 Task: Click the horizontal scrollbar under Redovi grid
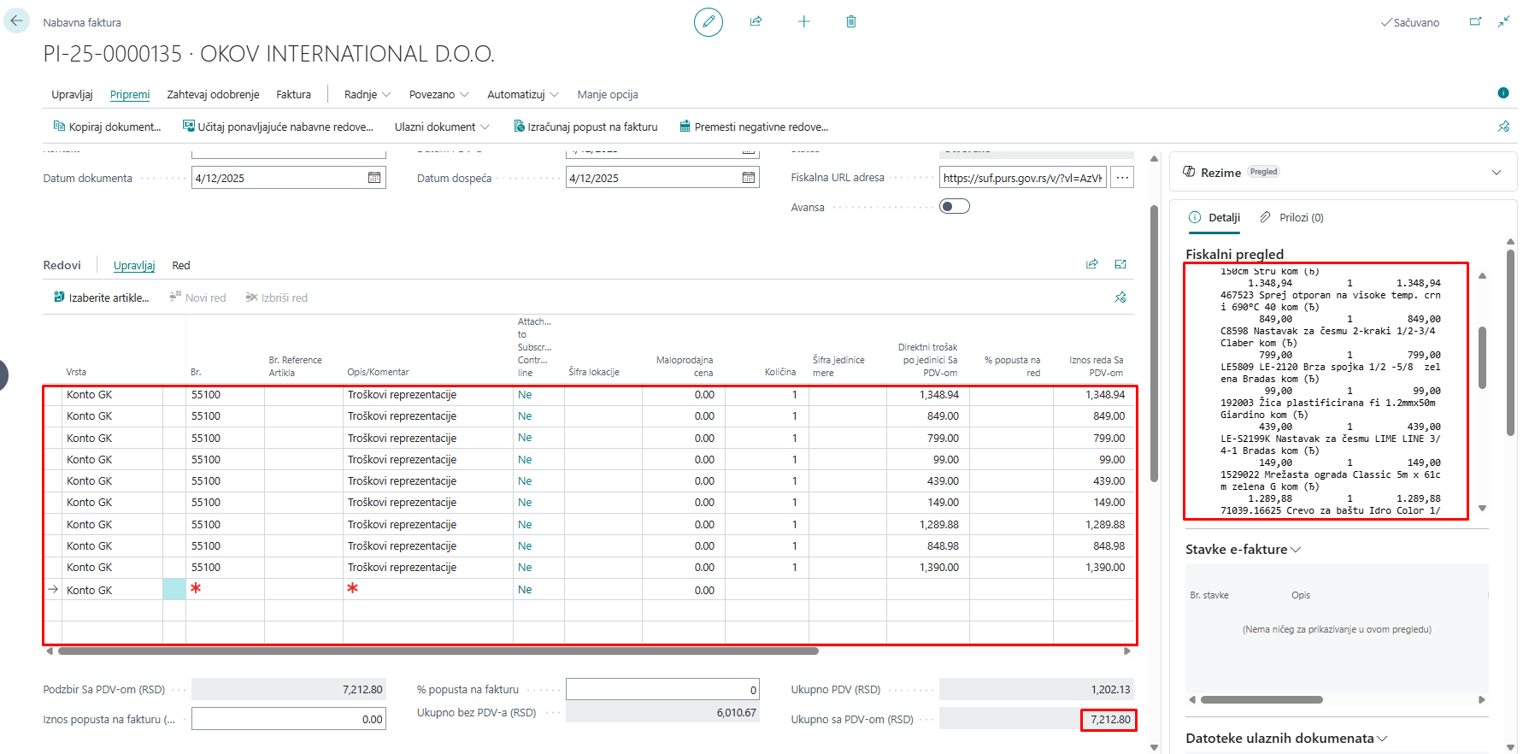pos(438,651)
